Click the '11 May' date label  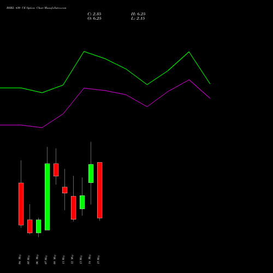[63, 259]
